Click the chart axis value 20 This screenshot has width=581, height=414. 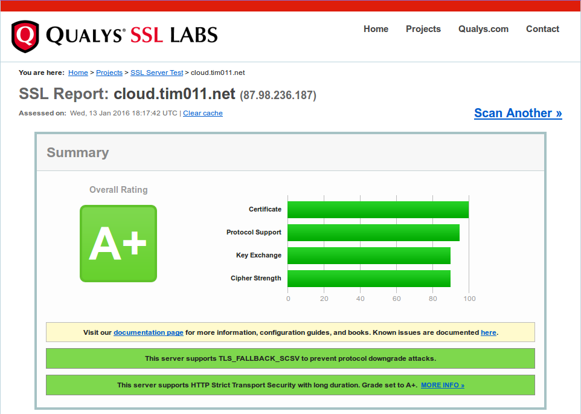pos(324,299)
